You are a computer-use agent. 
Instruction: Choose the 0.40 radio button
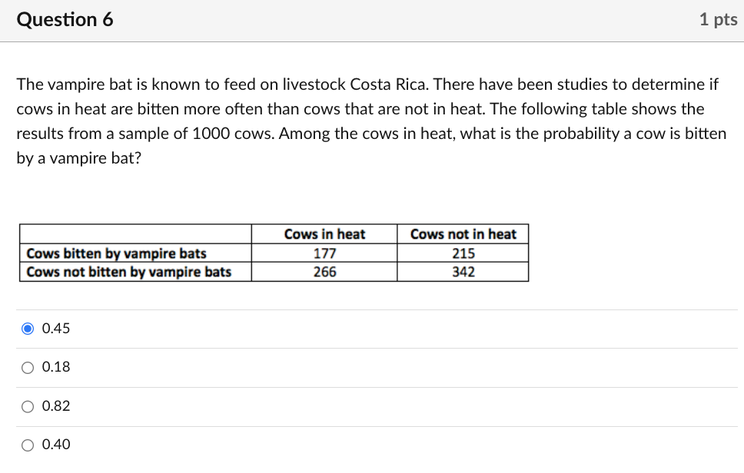28,445
